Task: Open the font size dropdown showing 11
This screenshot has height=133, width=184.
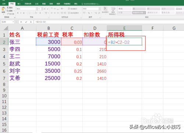Action: [x=42, y=9]
